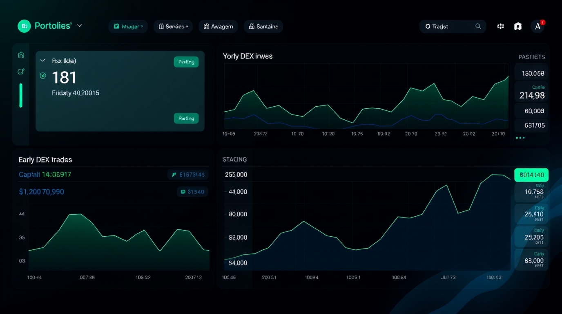The image size is (562, 314).
Task: Click the Portolies logo icon
Action: [24, 26]
